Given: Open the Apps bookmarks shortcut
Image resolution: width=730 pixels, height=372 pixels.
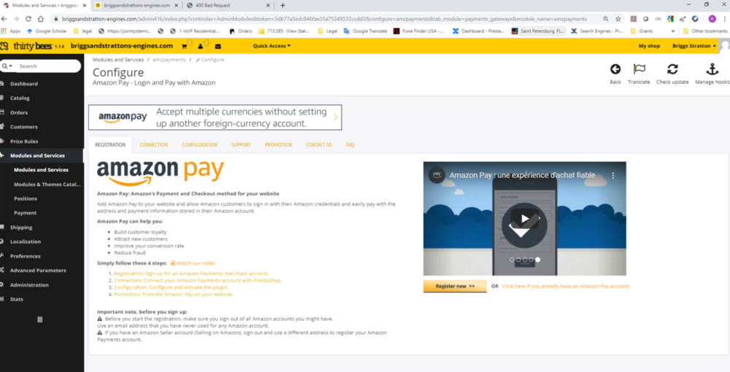Looking at the screenshot, I should [11, 31].
